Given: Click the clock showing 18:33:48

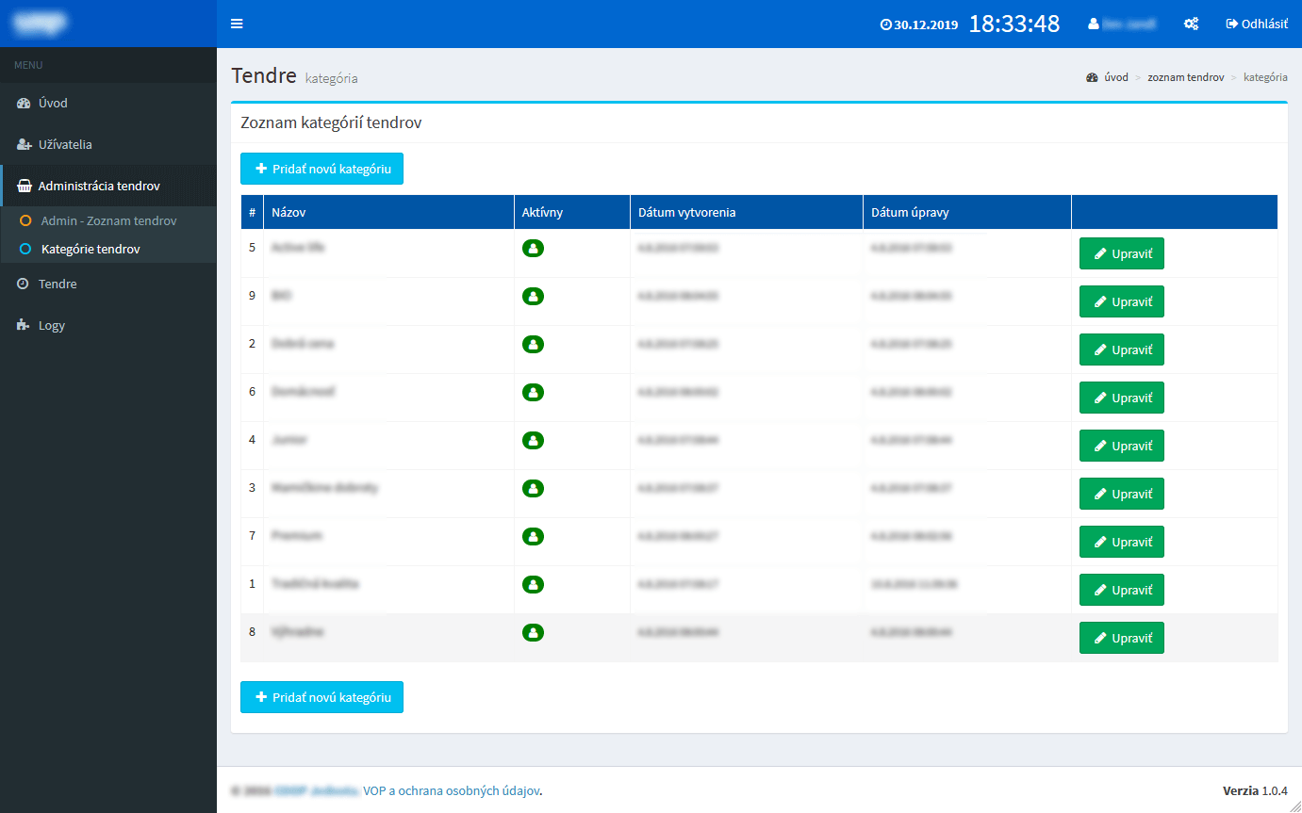Looking at the screenshot, I should (1014, 24).
